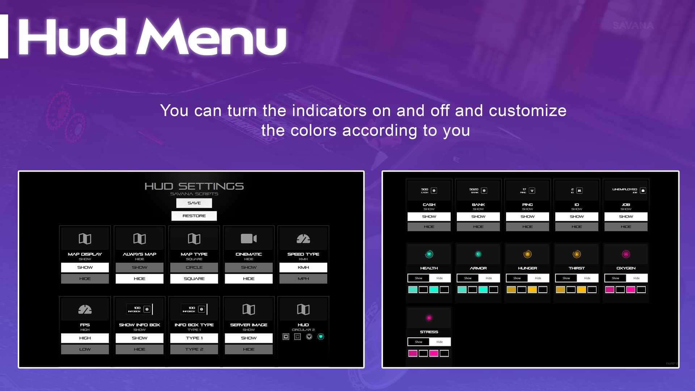
Task: Click the SAVANA SCRIPTS subtitle
Action: (194, 194)
